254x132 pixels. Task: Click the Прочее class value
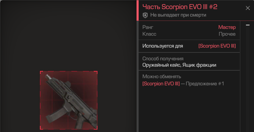(x=227, y=34)
